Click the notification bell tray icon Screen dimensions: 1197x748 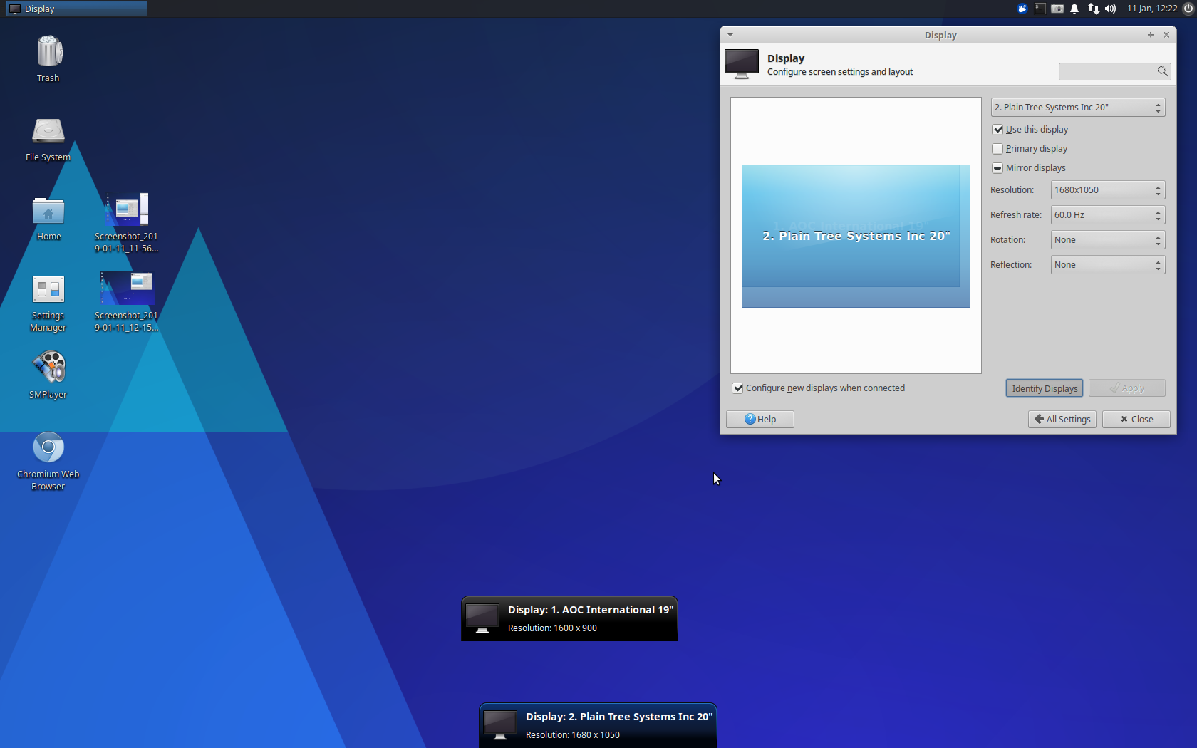click(x=1074, y=9)
